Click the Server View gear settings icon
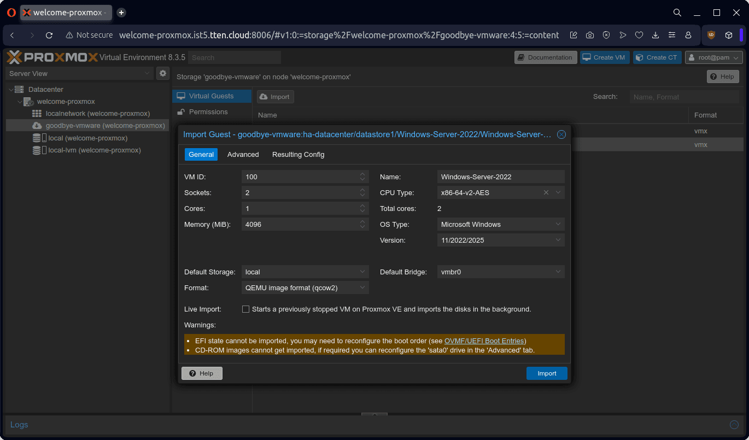Screen dimensions: 749x440 tap(162, 73)
